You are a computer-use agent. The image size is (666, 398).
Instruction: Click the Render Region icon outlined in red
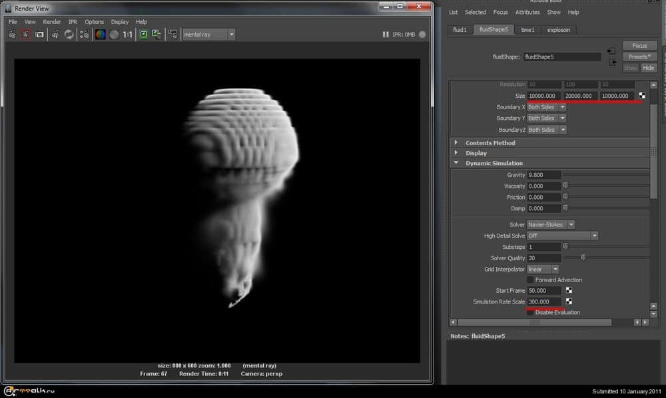[x=26, y=35]
